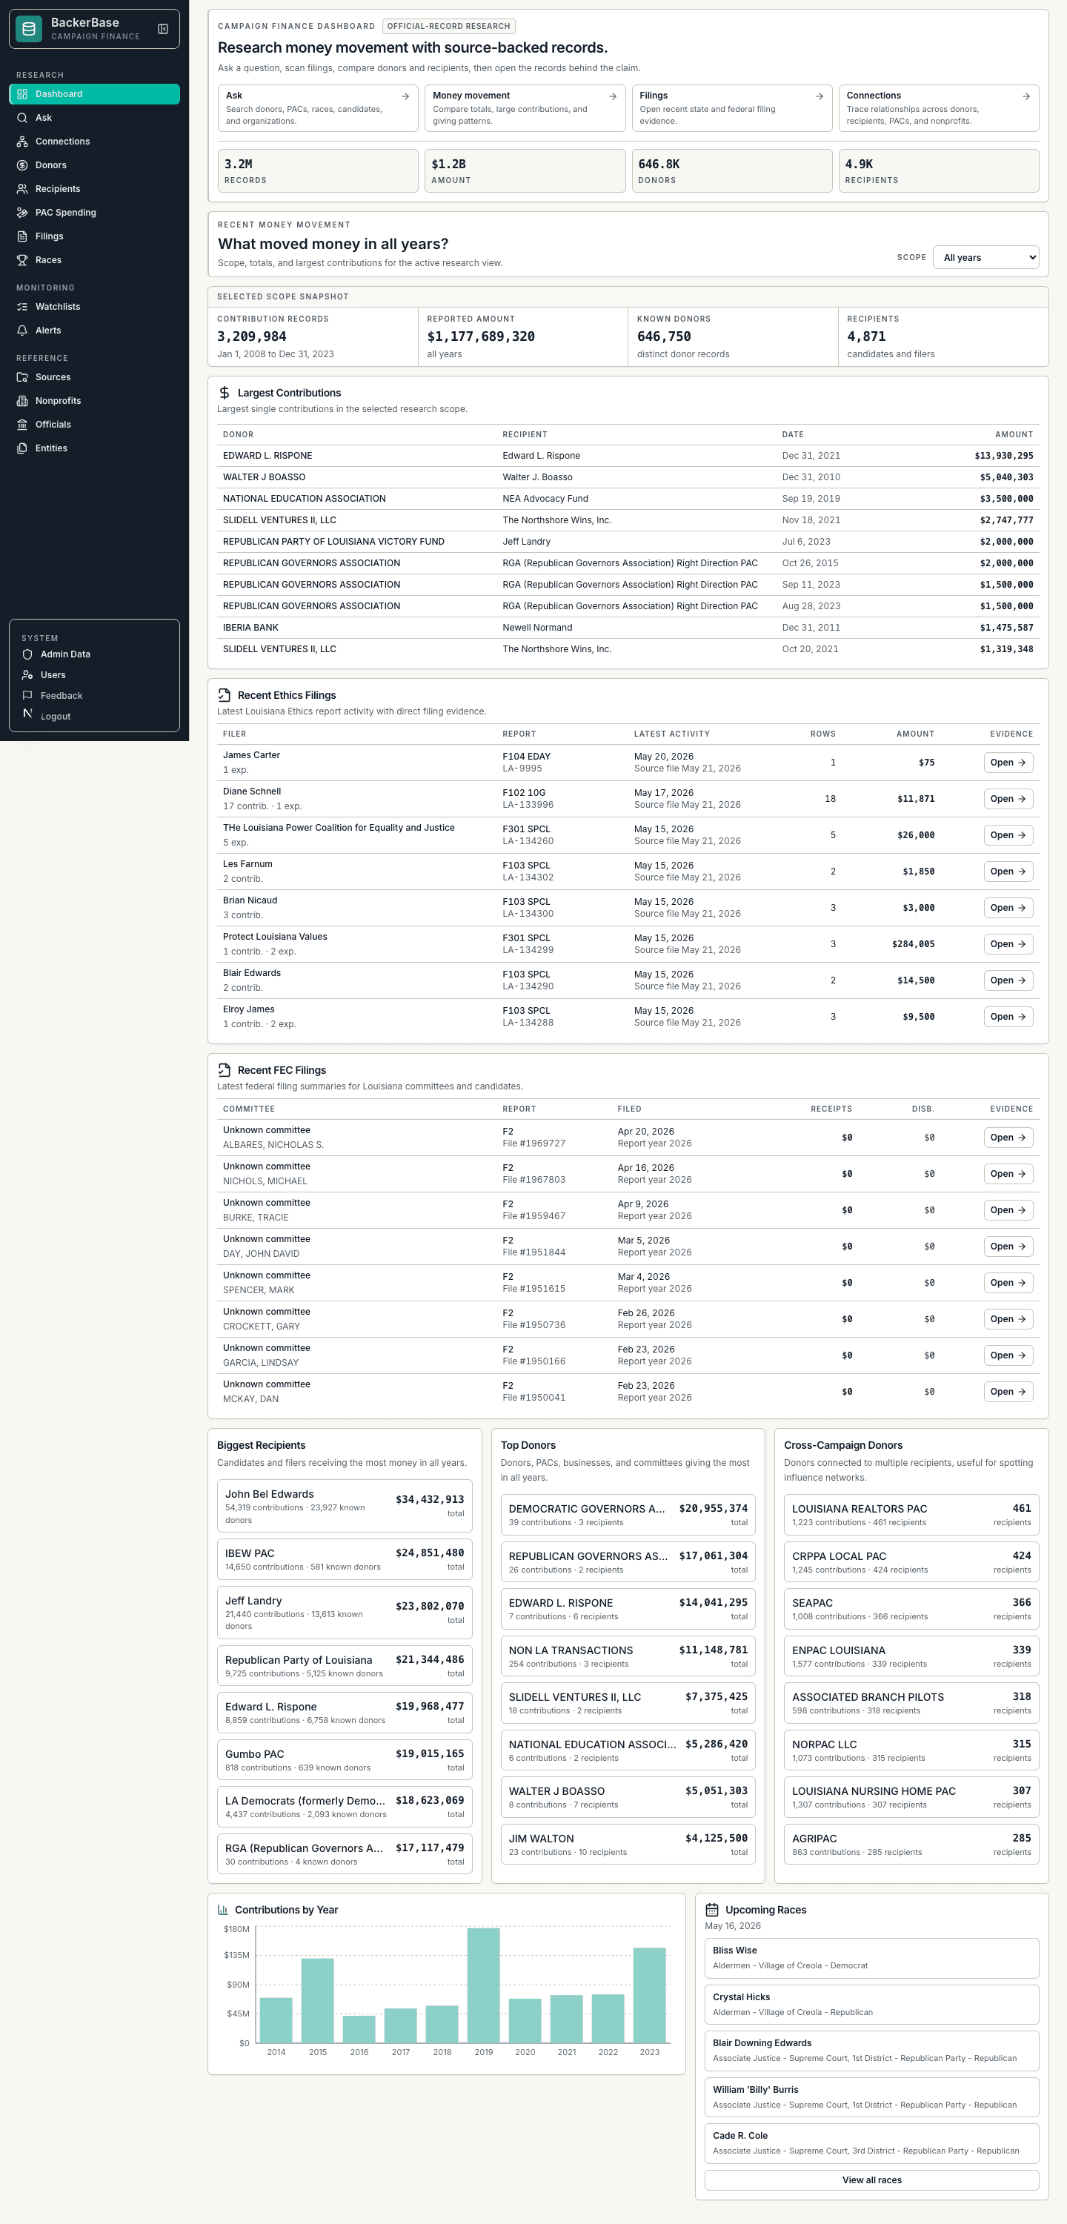1067x2224 pixels.
Task: Click the OFFICIAL-RECORD RESEARCH badge
Action: [x=449, y=26]
